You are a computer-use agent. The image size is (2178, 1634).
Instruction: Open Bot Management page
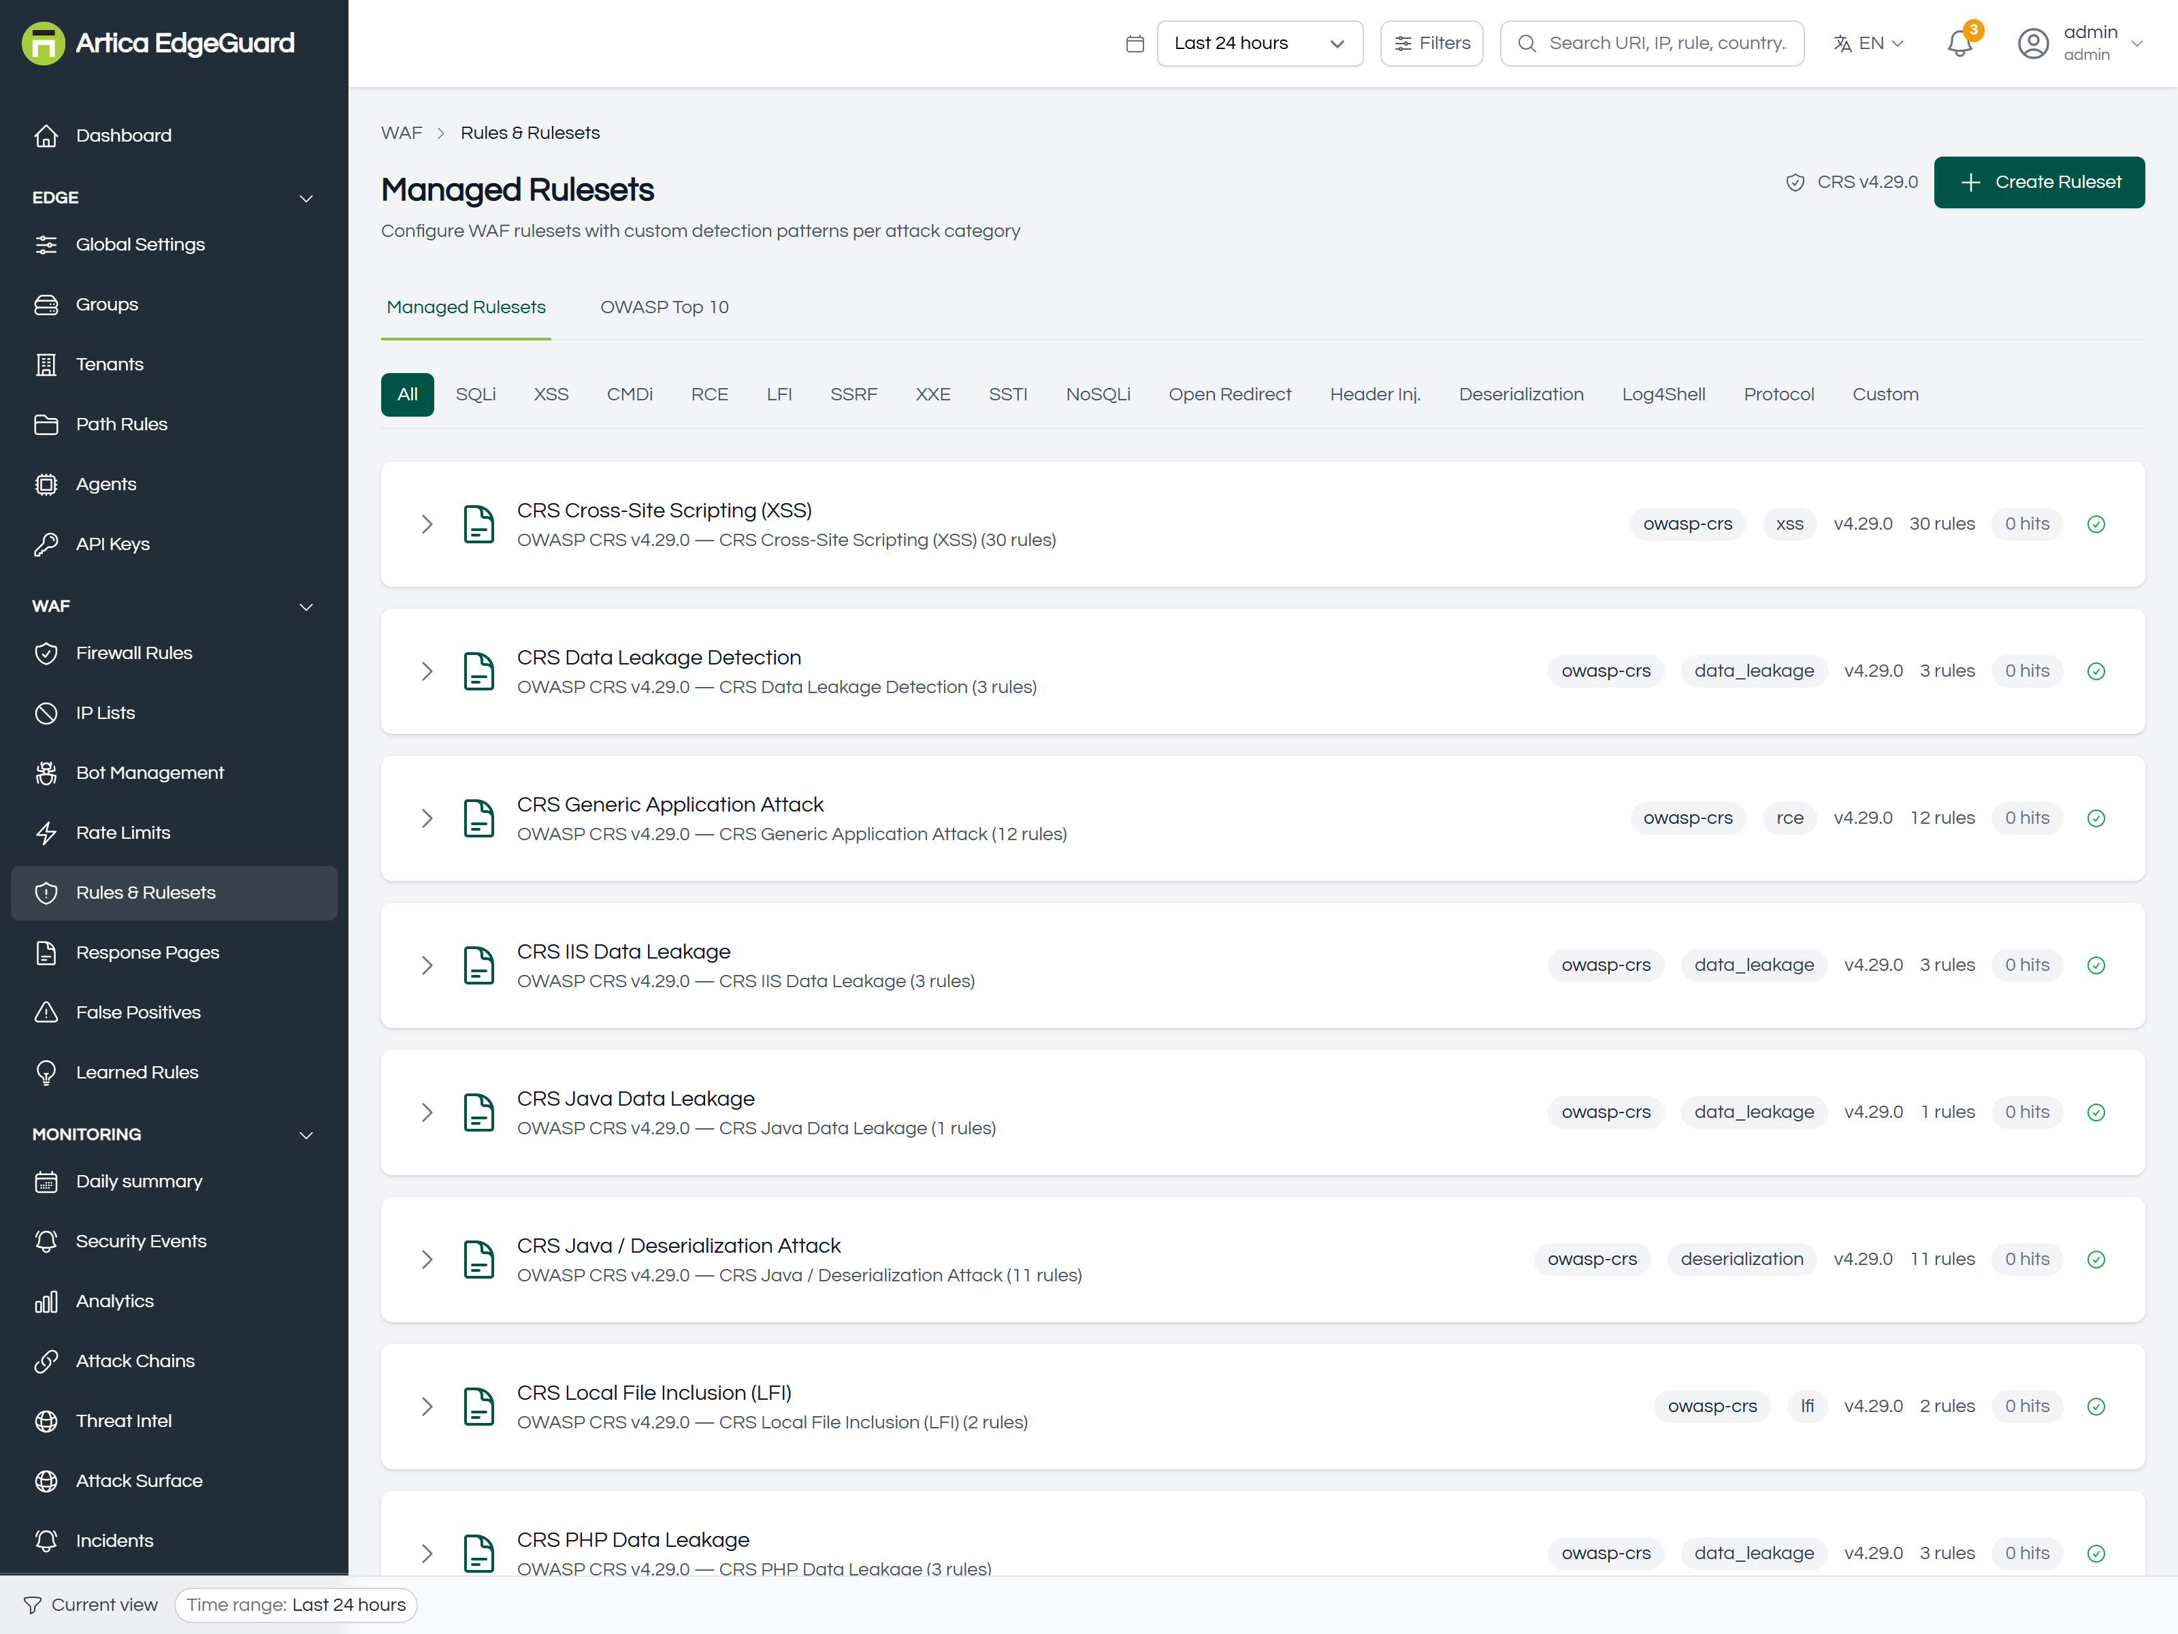click(x=174, y=773)
